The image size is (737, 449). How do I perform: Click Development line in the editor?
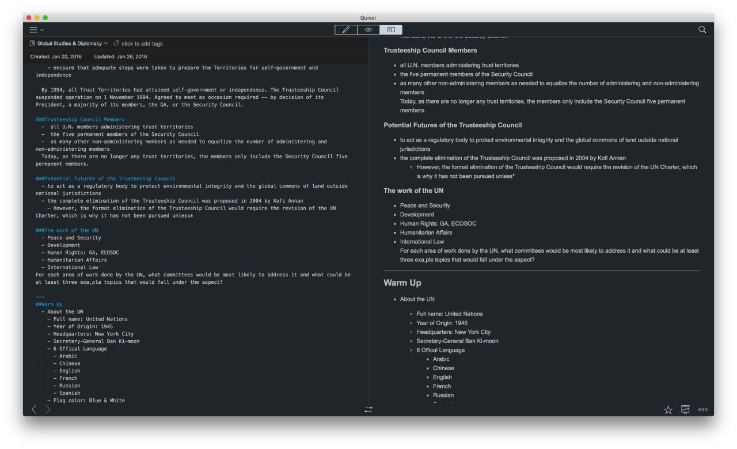(x=63, y=245)
